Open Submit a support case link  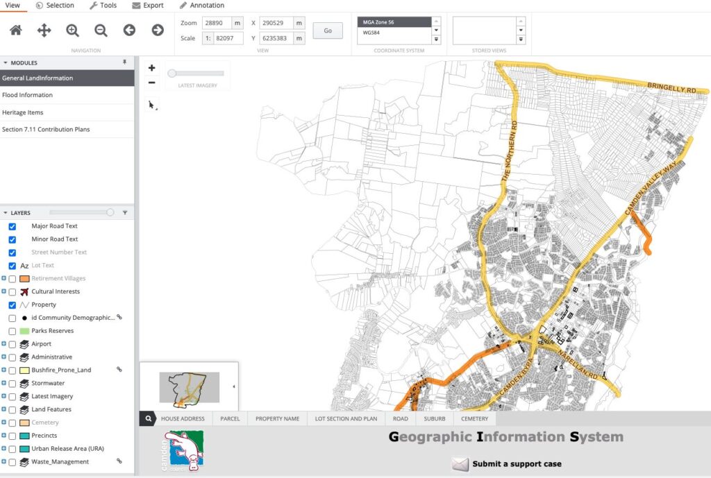click(x=517, y=463)
